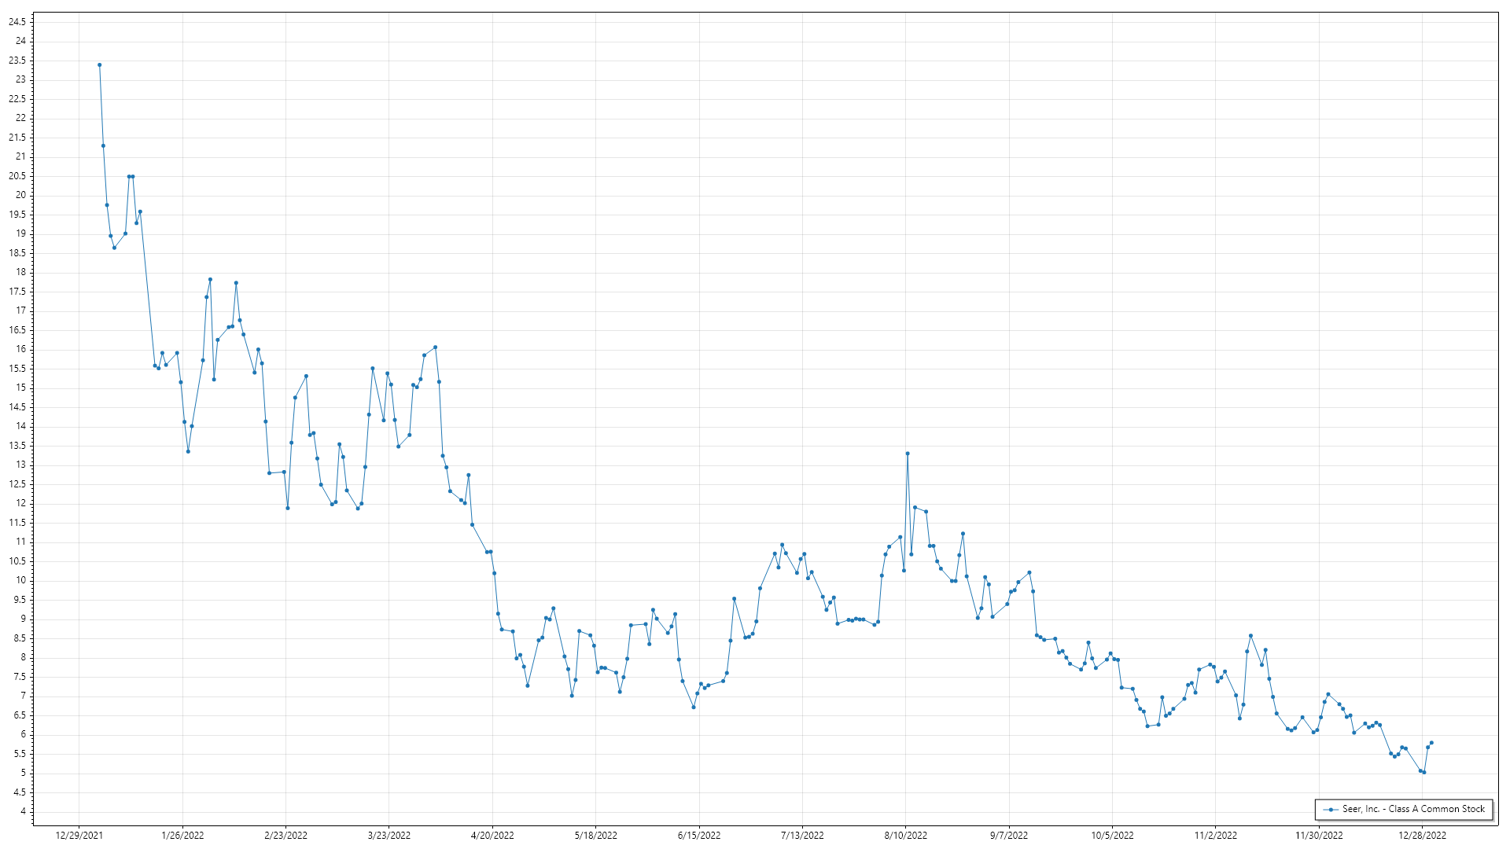Click the legend line marker icon
Viewport: 1510px width, 849px height.
[1331, 809]
